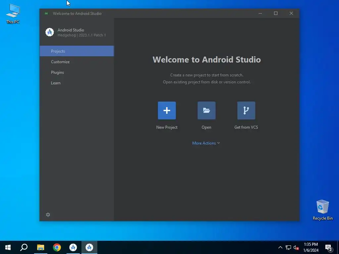Open This PC desktop icon
The image size is (339, 254).
coord(13,14)
